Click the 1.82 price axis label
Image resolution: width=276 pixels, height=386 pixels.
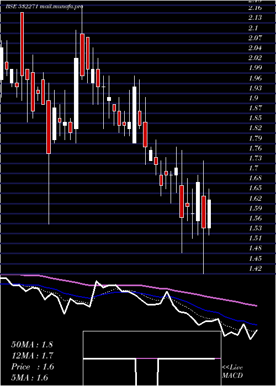click(255, 128)
